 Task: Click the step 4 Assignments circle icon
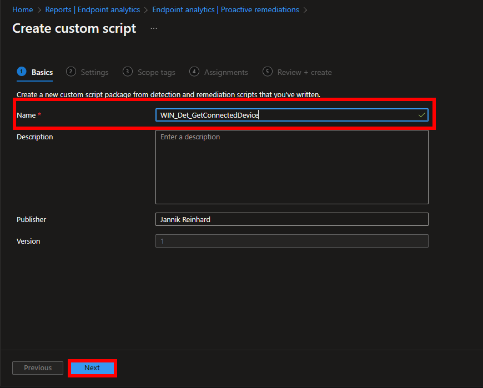tap(194, 72)
